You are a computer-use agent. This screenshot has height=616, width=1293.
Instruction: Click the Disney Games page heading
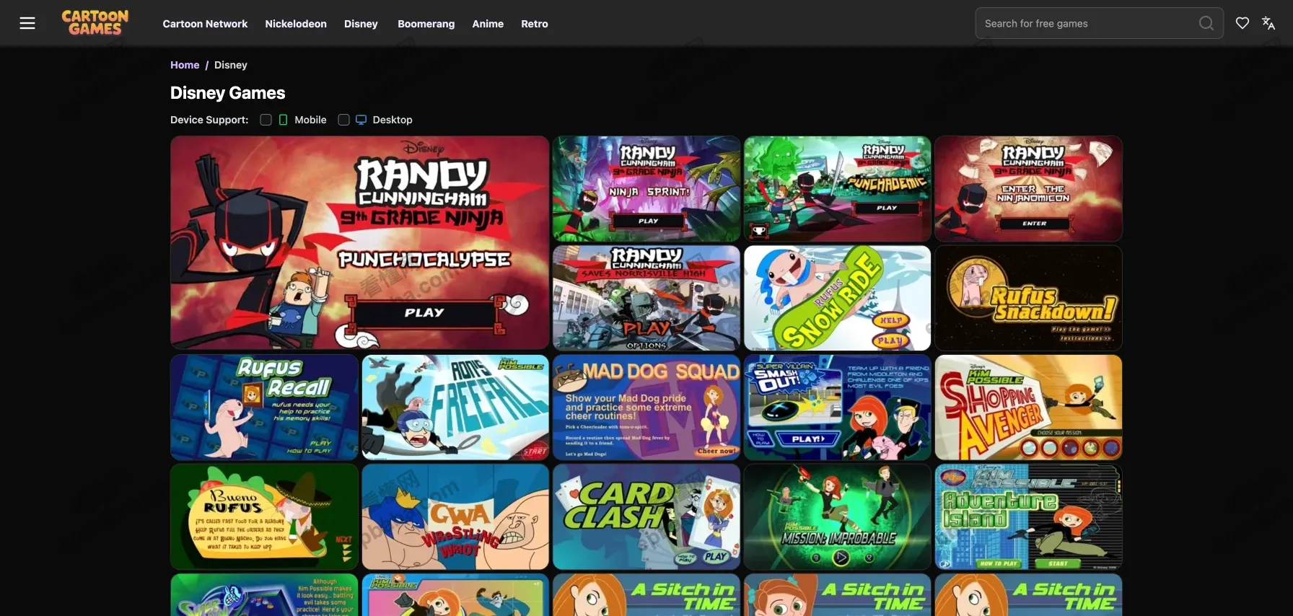(x=227, y=93)
